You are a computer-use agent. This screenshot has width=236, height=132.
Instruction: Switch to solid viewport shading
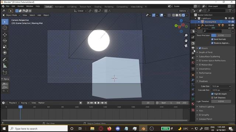click(177, 15)
